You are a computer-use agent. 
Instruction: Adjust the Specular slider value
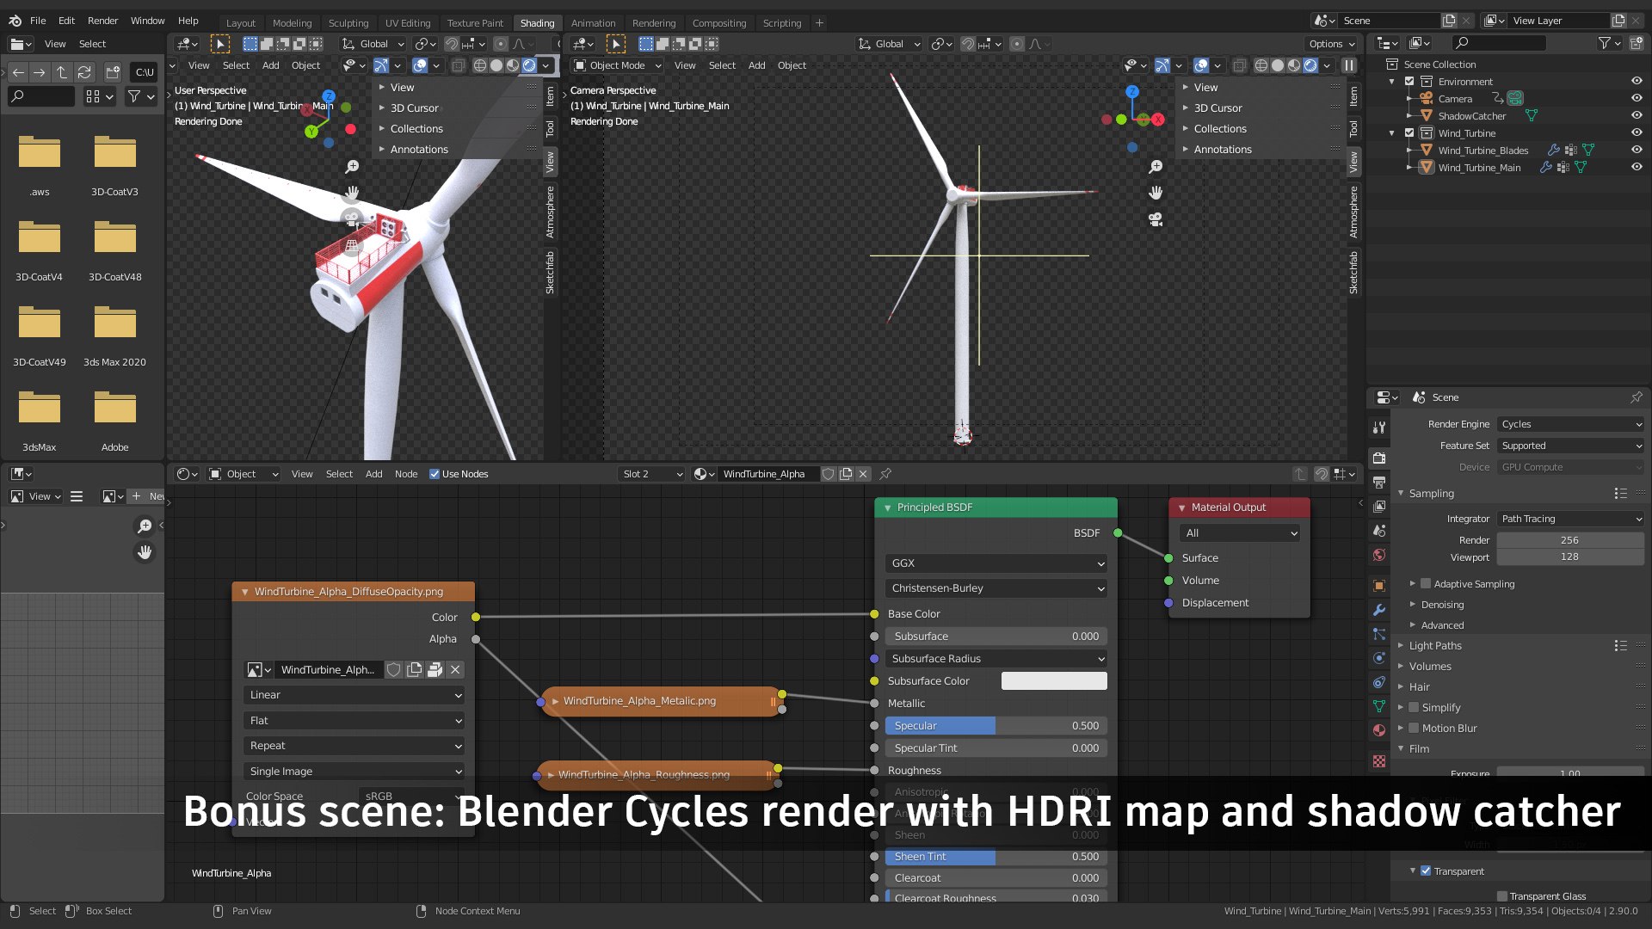996,726
